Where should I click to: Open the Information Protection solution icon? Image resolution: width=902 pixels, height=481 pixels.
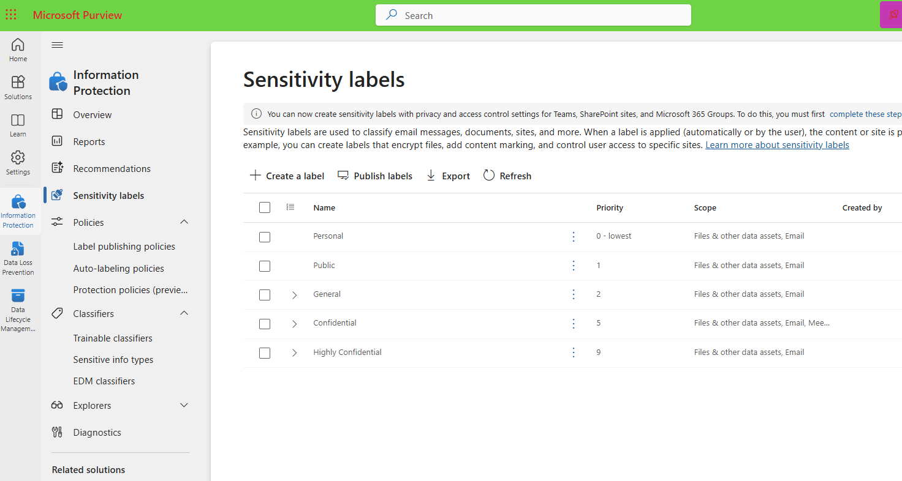(x=18, y=206)
